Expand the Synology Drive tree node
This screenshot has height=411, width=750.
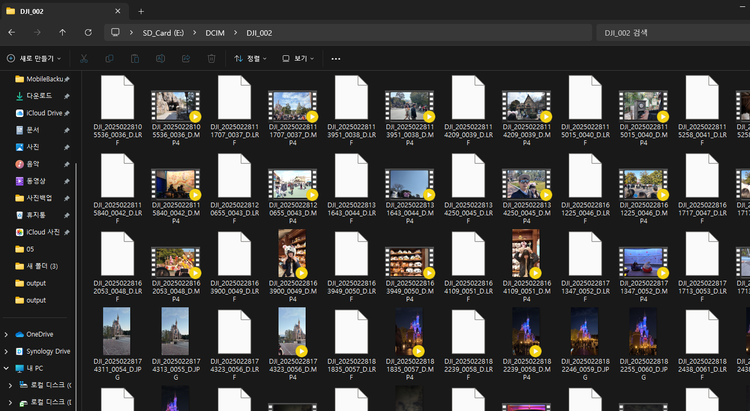tap(6, 351)
